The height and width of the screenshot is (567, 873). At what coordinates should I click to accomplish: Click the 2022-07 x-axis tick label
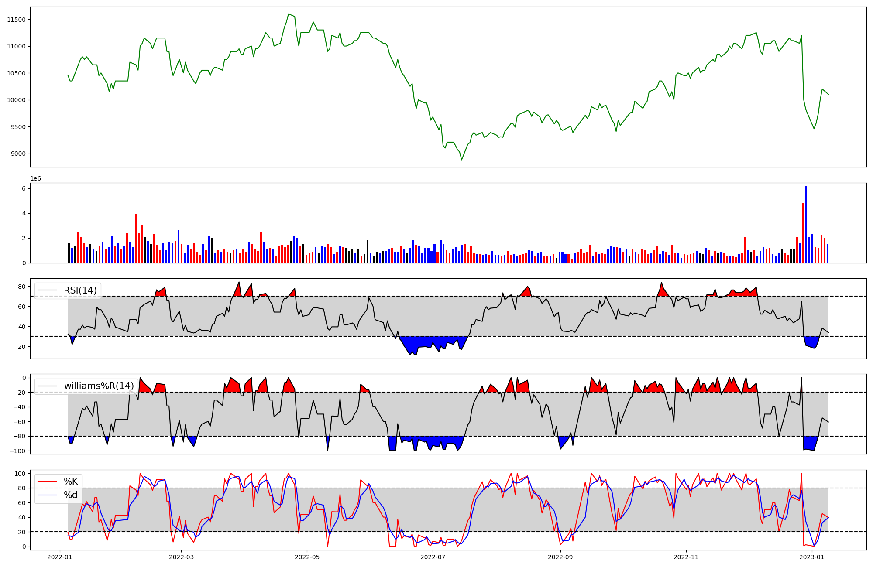point(433,557)
